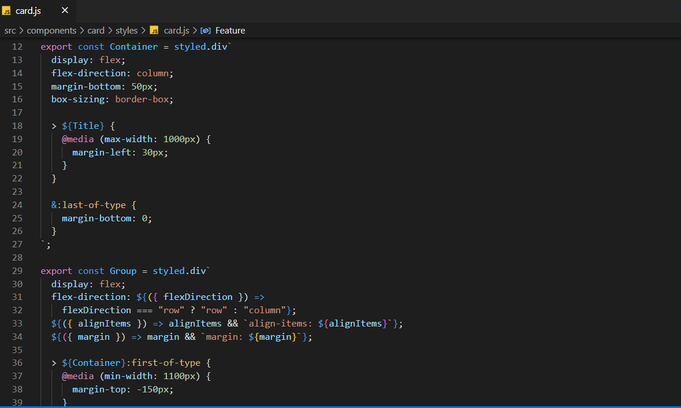681x408 pixels.
Task: Click first-of-type on line 36
Action: (166, 363)
